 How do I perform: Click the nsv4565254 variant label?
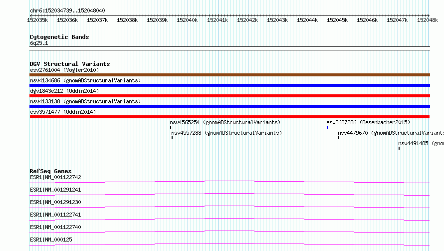(225, 122)
